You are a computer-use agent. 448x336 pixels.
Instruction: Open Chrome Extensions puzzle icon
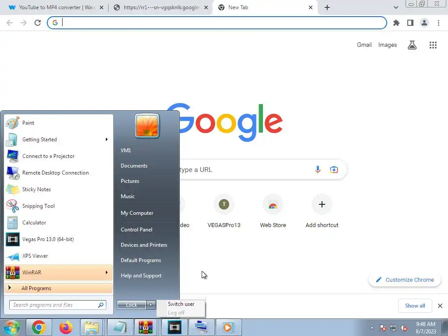click(x=396, y=23)
